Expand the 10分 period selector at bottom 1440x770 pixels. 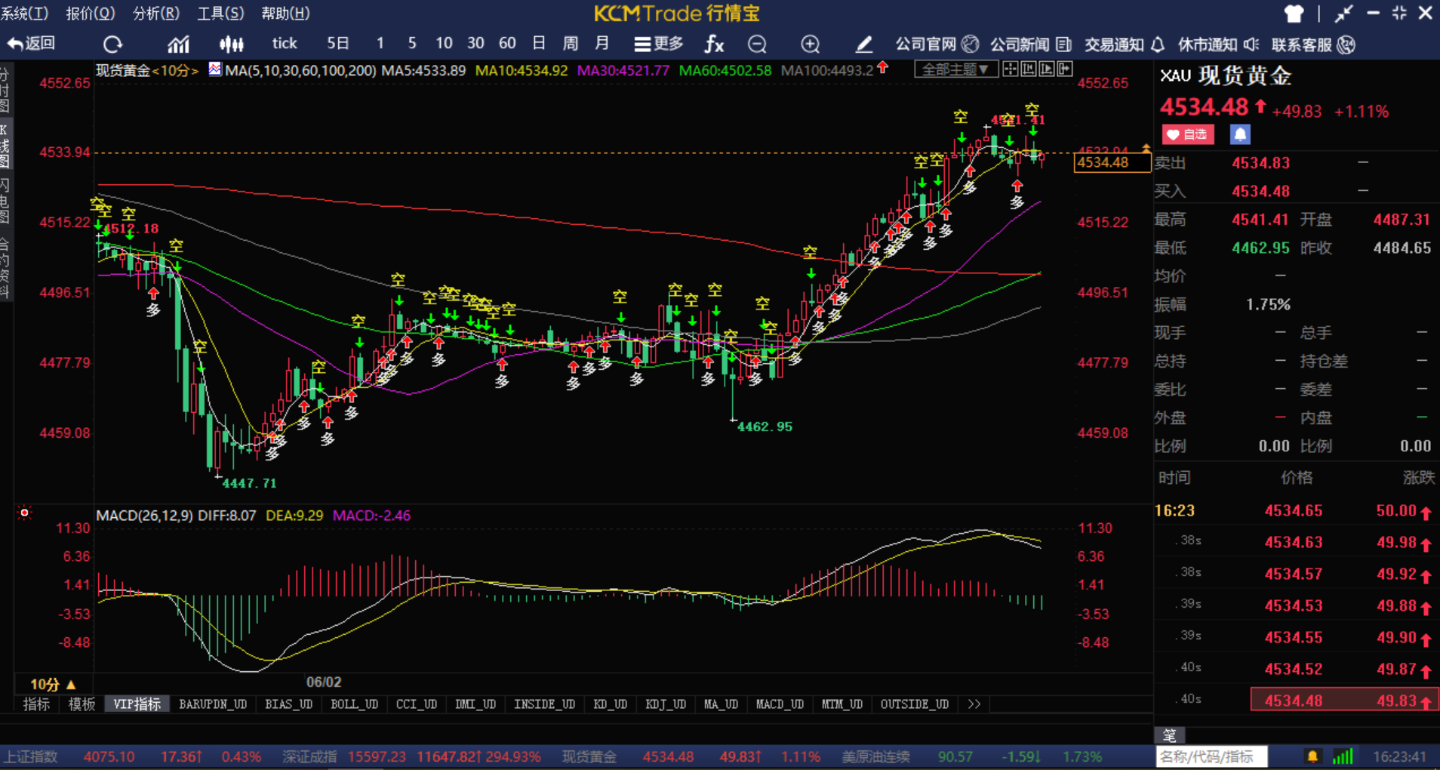pyautogui.click(x=53, y=685)
